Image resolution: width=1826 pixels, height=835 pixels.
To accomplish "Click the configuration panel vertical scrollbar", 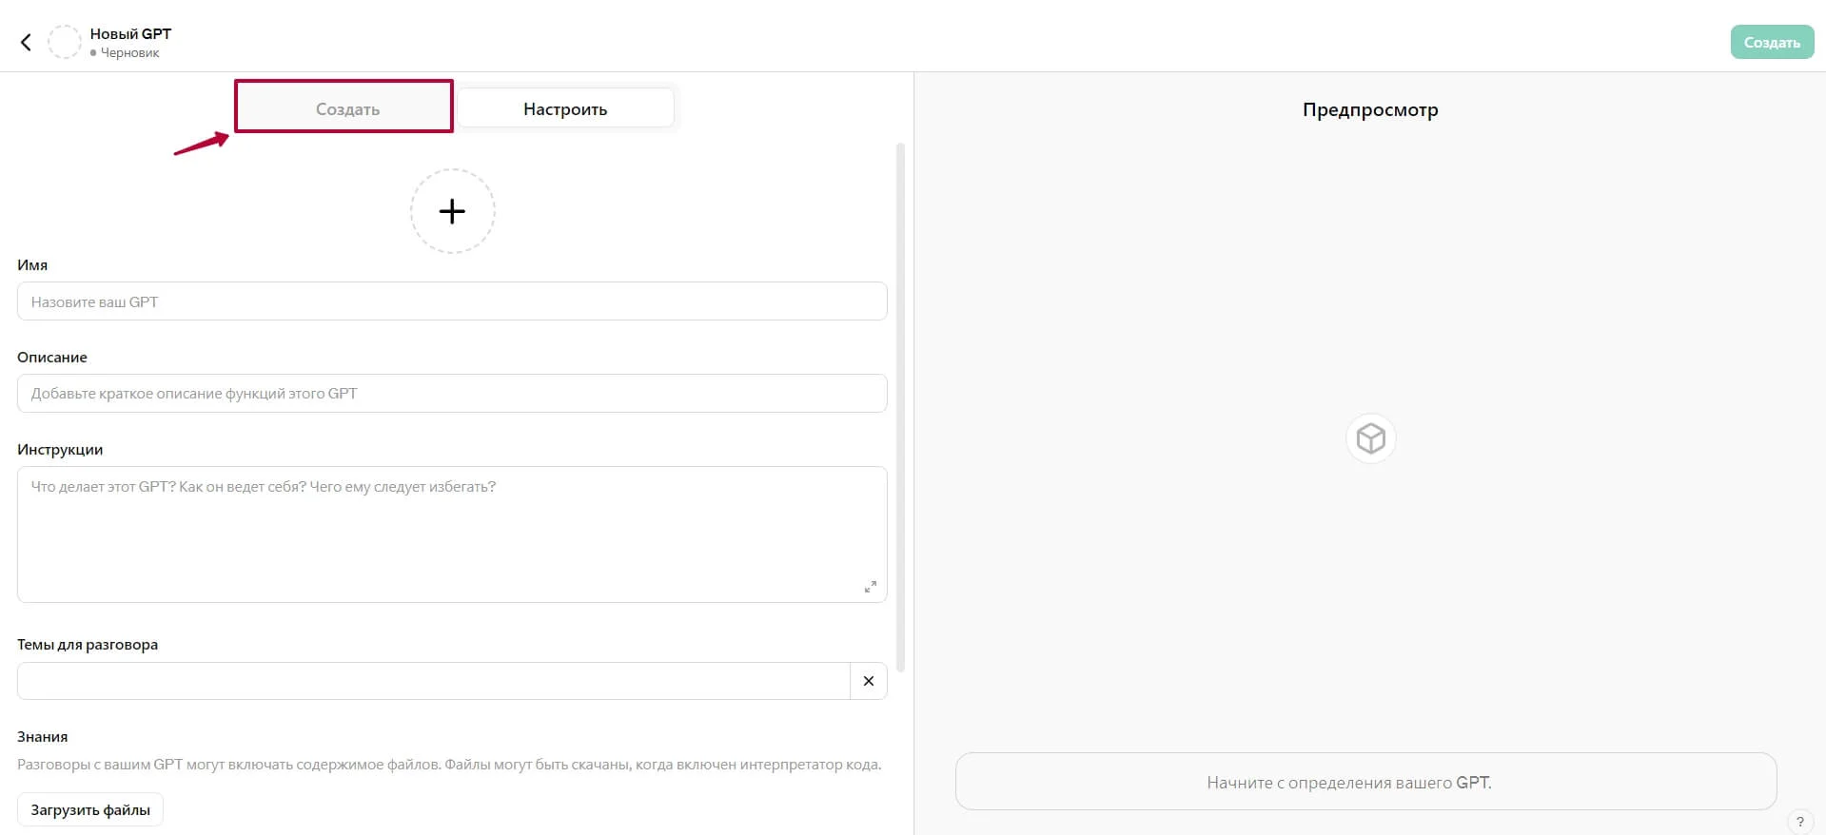I will tap(900, 407).
